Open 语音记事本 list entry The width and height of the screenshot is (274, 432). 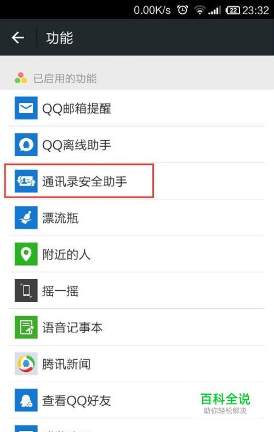pos(136,327)
